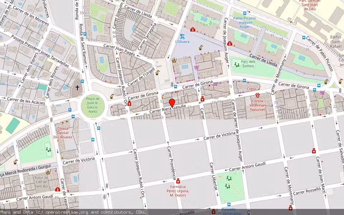Click the Edifici Sant Rafael label
The height and width of the screenshot is (215, 344).
click(x=336, y=42)
